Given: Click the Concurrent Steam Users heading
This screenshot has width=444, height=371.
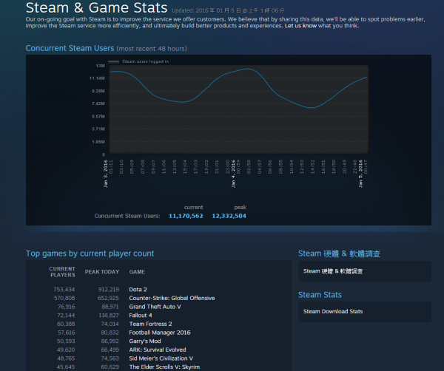Looking at the screenshot, I should coord(70,48).
